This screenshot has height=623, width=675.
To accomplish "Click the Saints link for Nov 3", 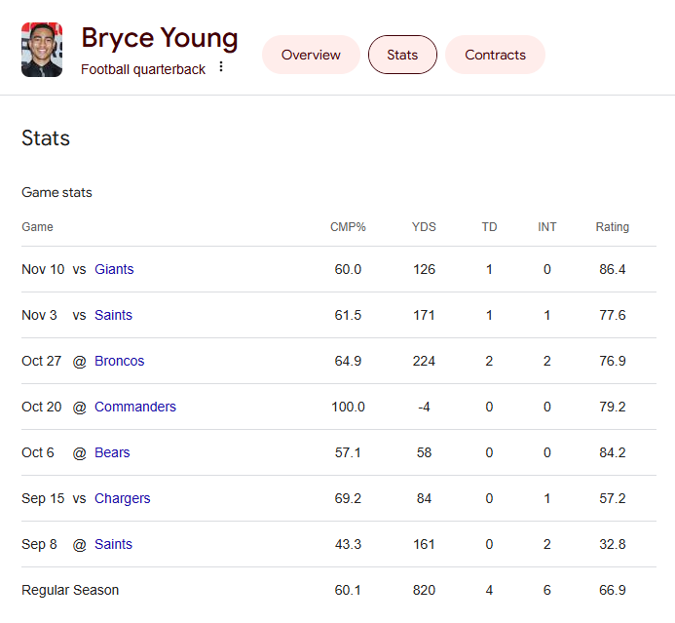I will [113, 315].
